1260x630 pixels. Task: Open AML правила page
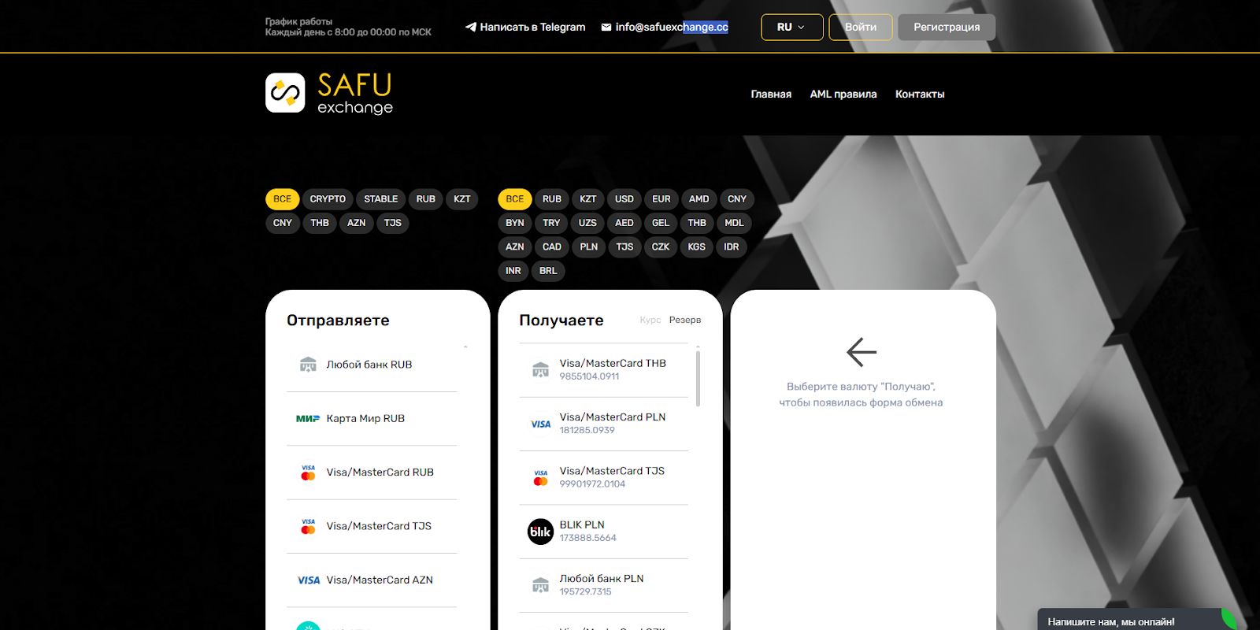coord(843,94)
